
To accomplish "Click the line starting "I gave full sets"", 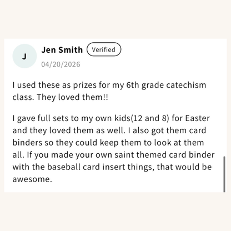I will 111,118.
